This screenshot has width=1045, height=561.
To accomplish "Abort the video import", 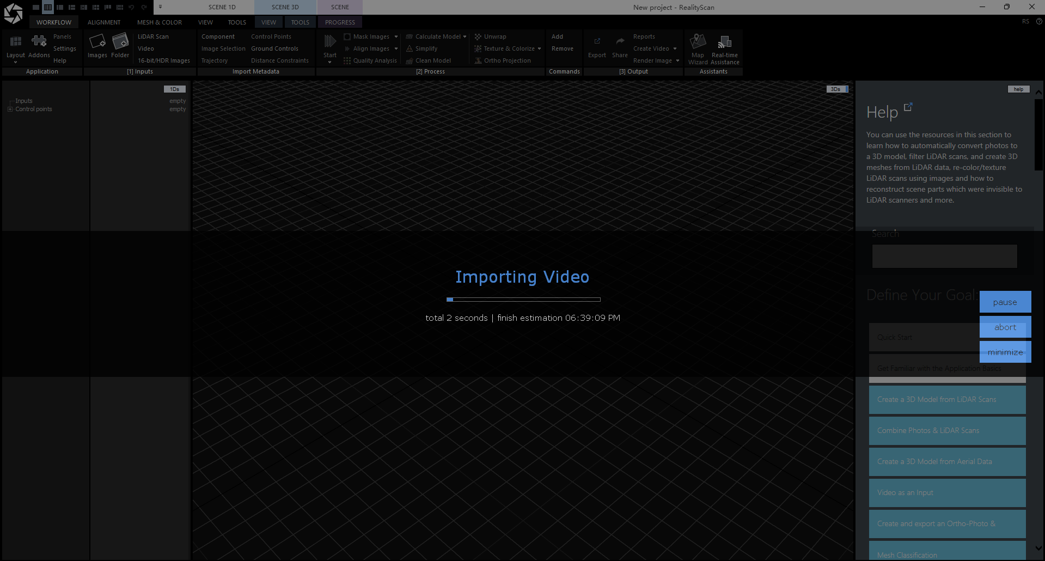I will tap(1005, 327).
